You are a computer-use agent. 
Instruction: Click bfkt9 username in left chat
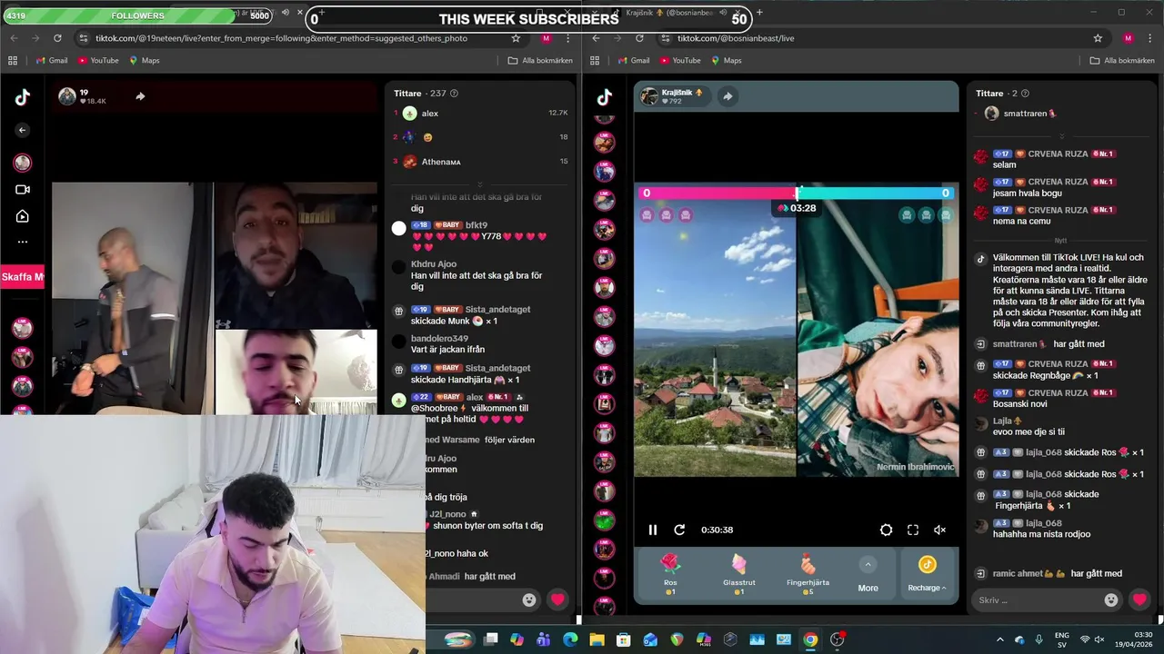(x=477, y=225)
